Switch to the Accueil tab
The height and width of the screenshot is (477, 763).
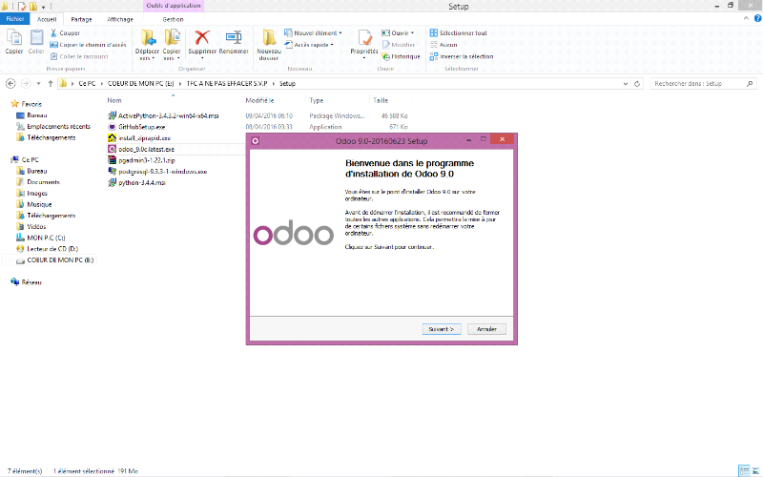[x=47, y=19]
